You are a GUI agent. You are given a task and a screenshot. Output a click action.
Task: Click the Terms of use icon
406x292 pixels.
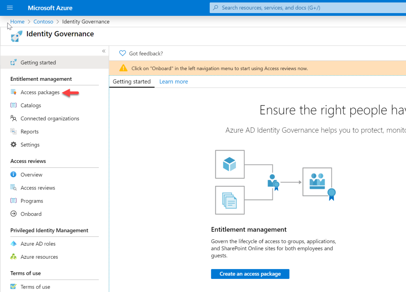(13, 286)
